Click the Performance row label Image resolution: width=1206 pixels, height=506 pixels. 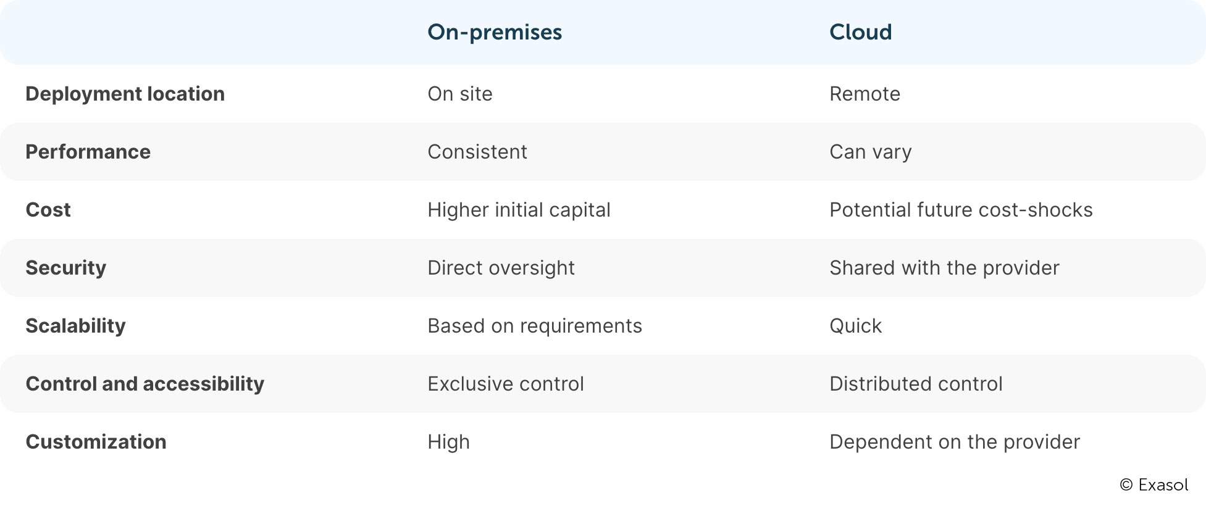(x=88, y=152)
